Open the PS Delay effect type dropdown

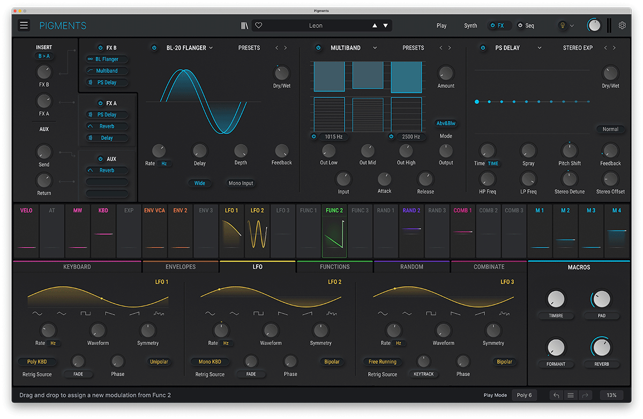click(539, 48)
